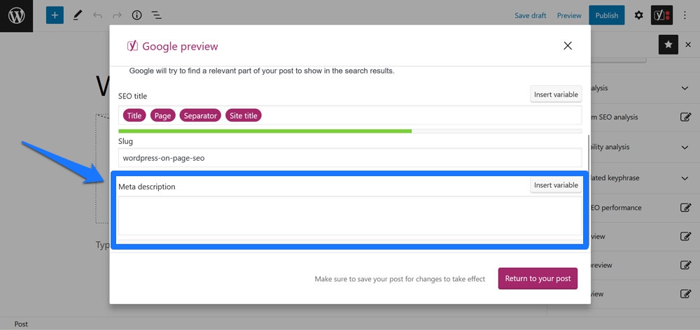Open the block inserter plus button

[55, 15]
